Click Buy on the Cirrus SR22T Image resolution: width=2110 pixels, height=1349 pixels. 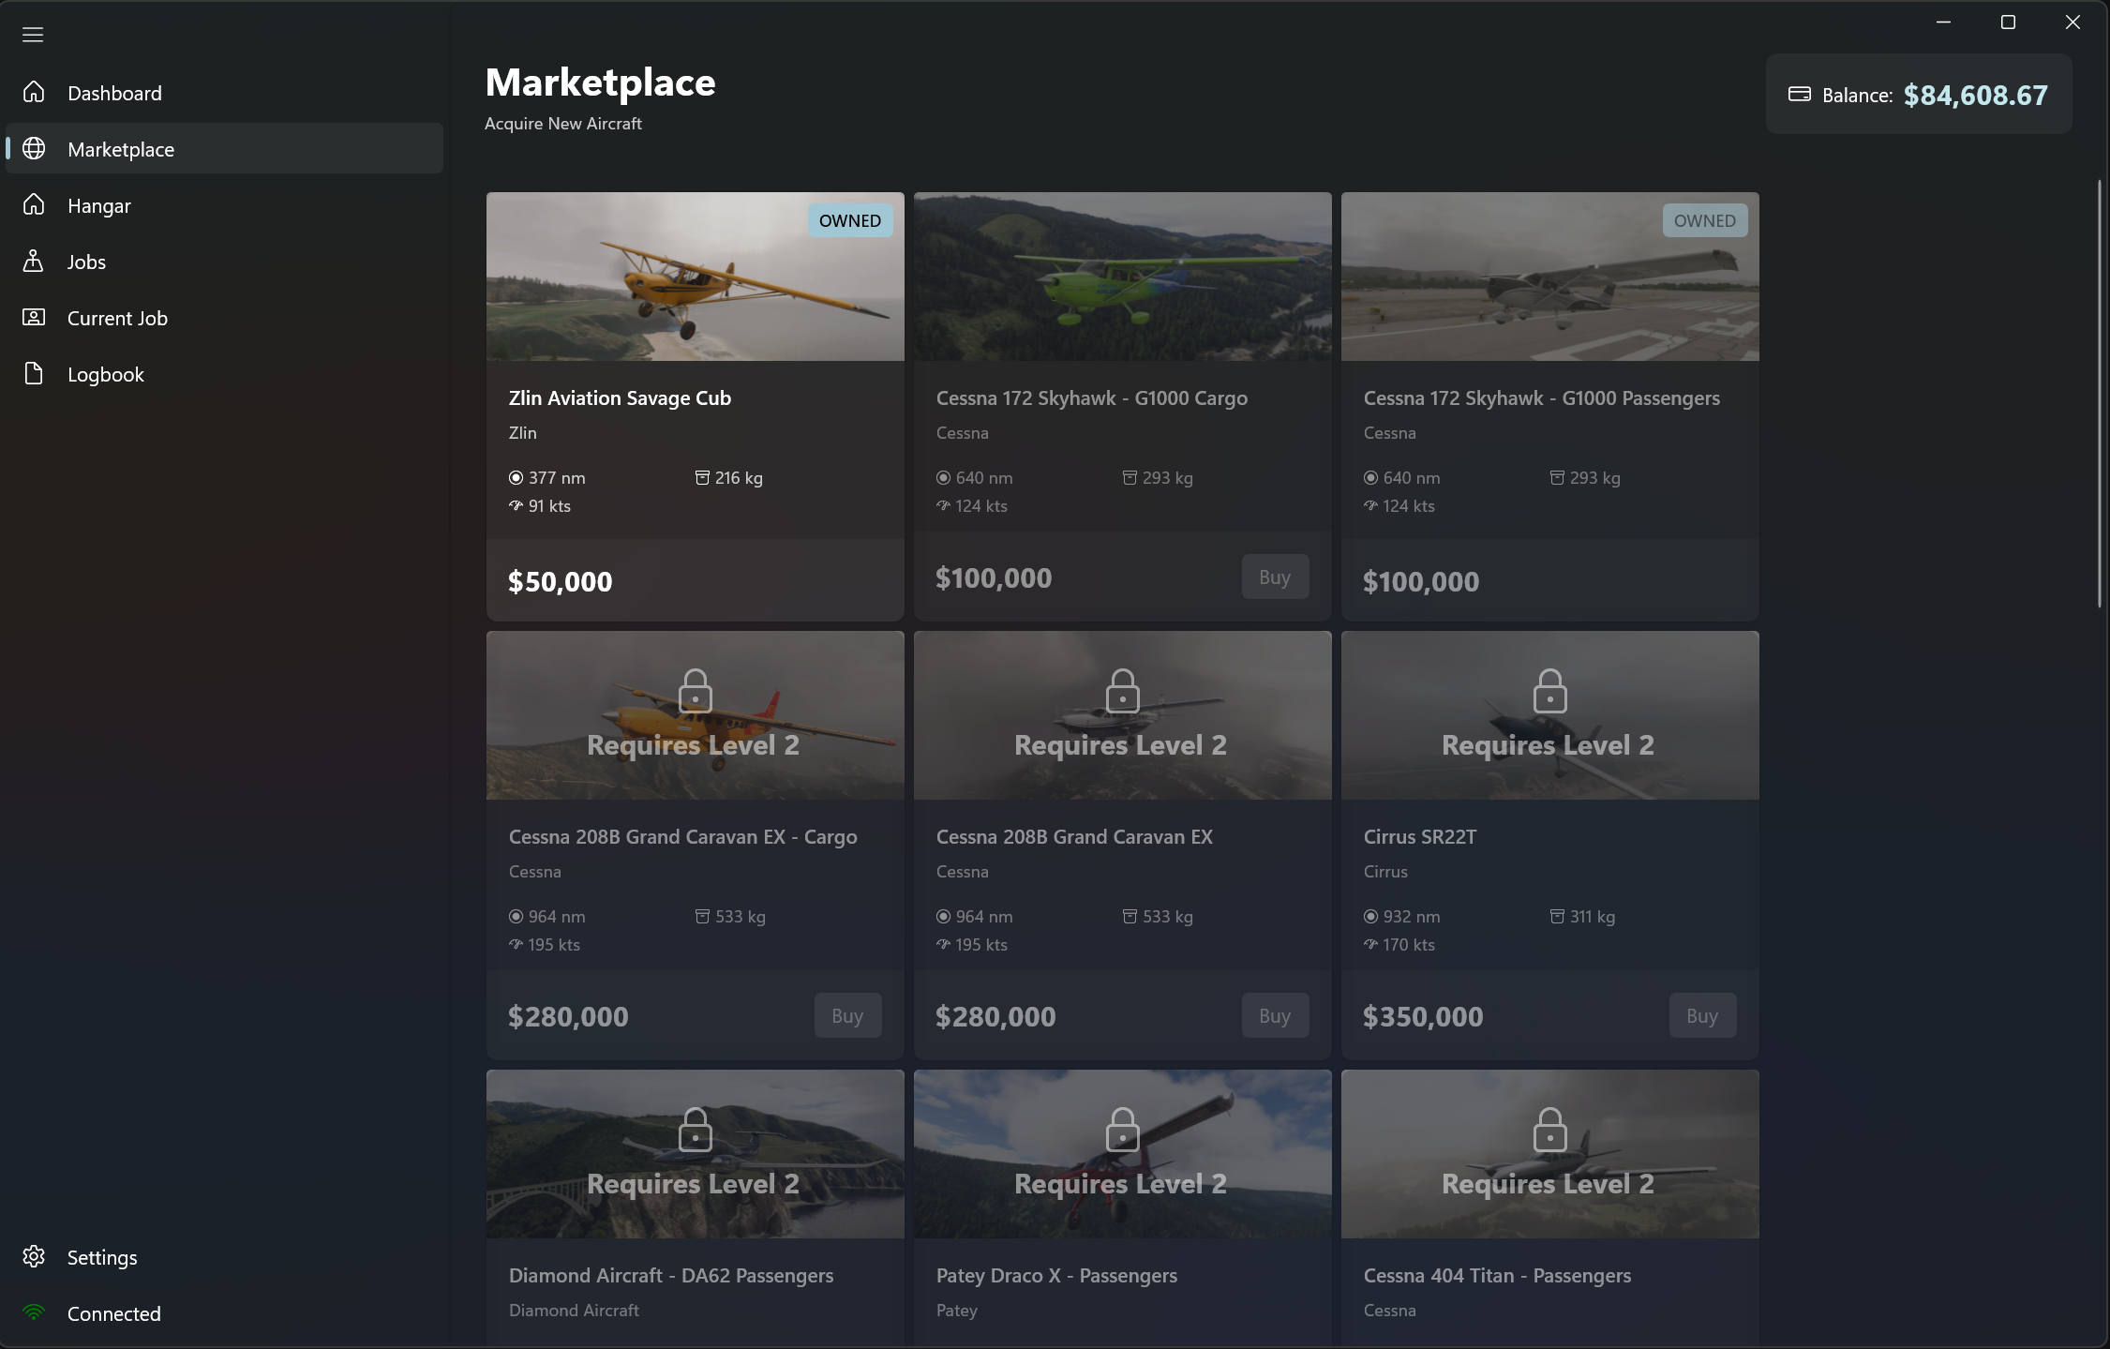click(x=1701, y=1015)
